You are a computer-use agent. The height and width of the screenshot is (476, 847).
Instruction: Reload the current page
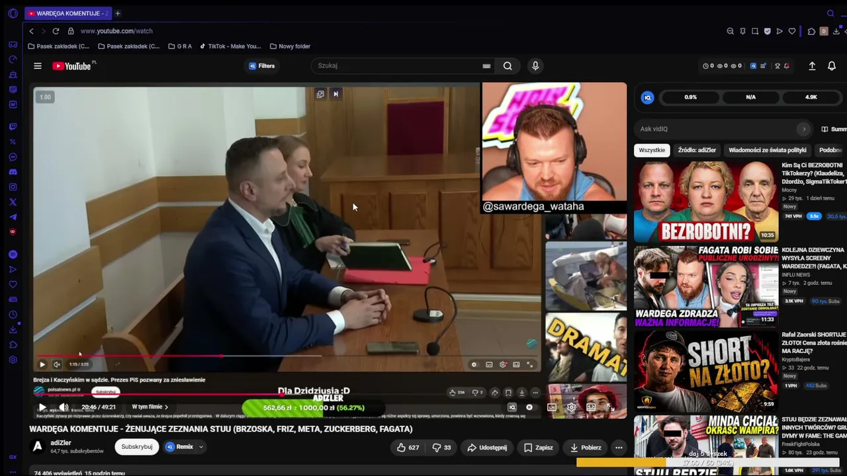[x=56, y=31]
